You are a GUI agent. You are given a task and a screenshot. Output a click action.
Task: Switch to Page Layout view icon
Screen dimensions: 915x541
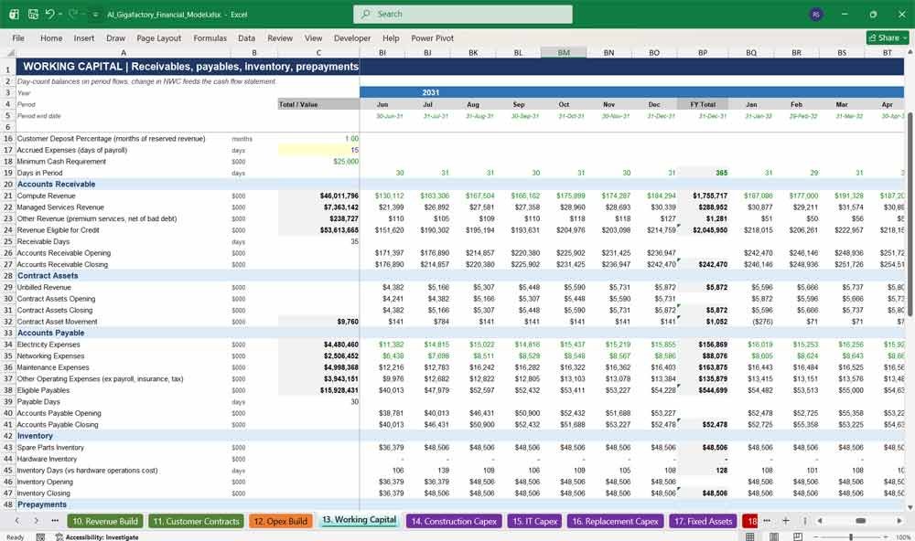click(774, 536)
